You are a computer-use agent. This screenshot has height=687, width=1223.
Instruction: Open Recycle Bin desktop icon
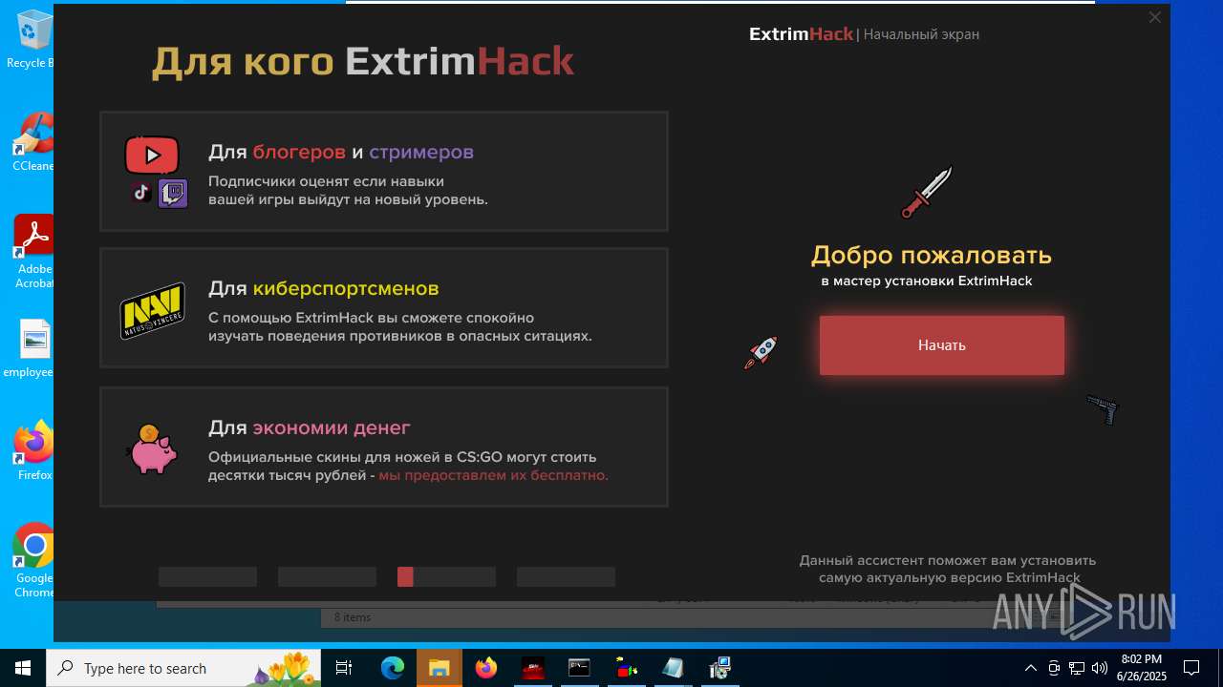[x=33, y=40]
